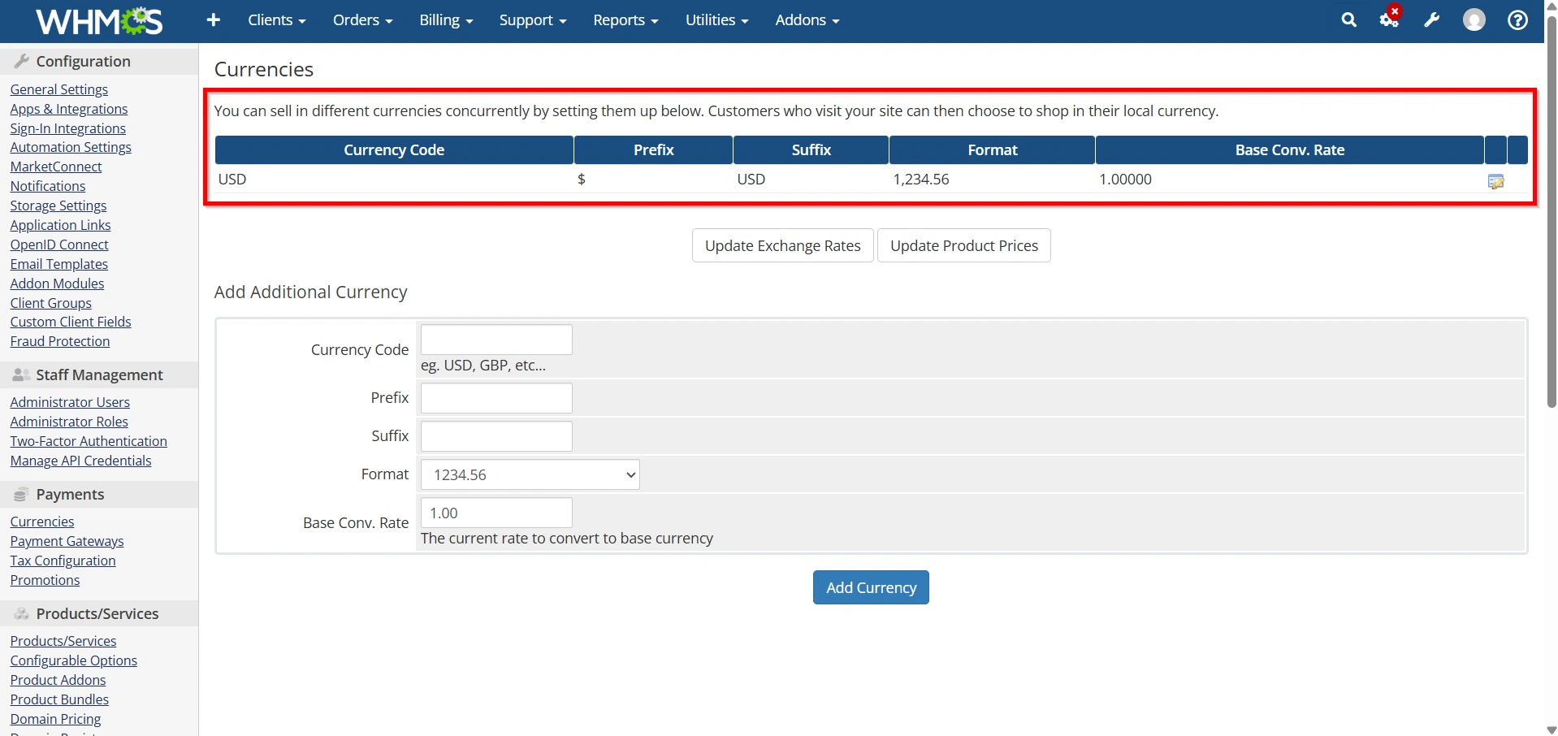The image size is (1558, 736).
Task: Open General Settings link
Action: 58,89
